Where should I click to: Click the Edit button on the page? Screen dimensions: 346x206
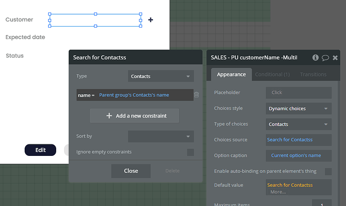pyautogui.click(x=41, y=150)
